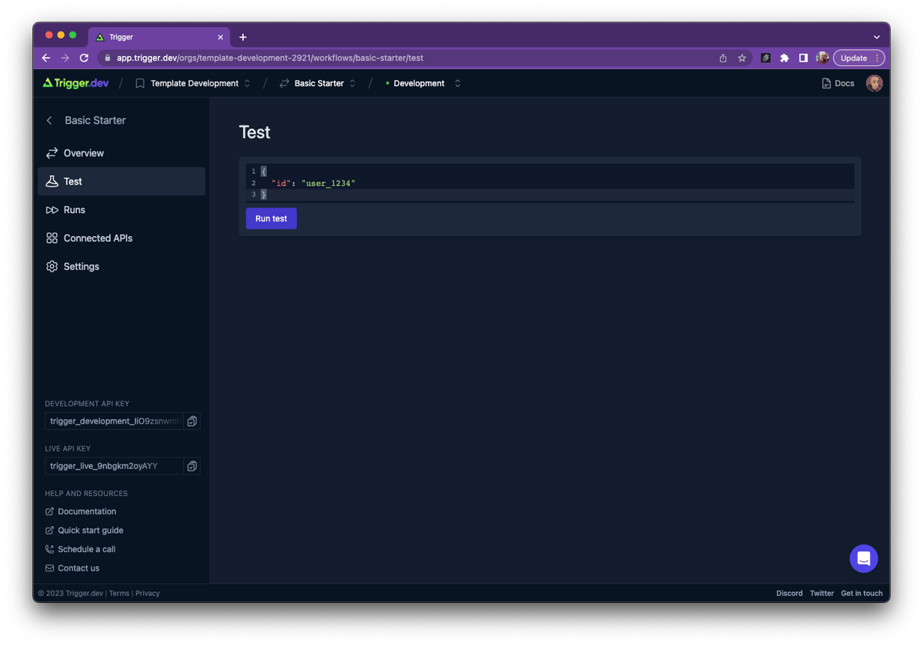The height and width of the screenshot is (646, 923).
Task: Open the tab search chevron
Action: [x=877, y=37]
